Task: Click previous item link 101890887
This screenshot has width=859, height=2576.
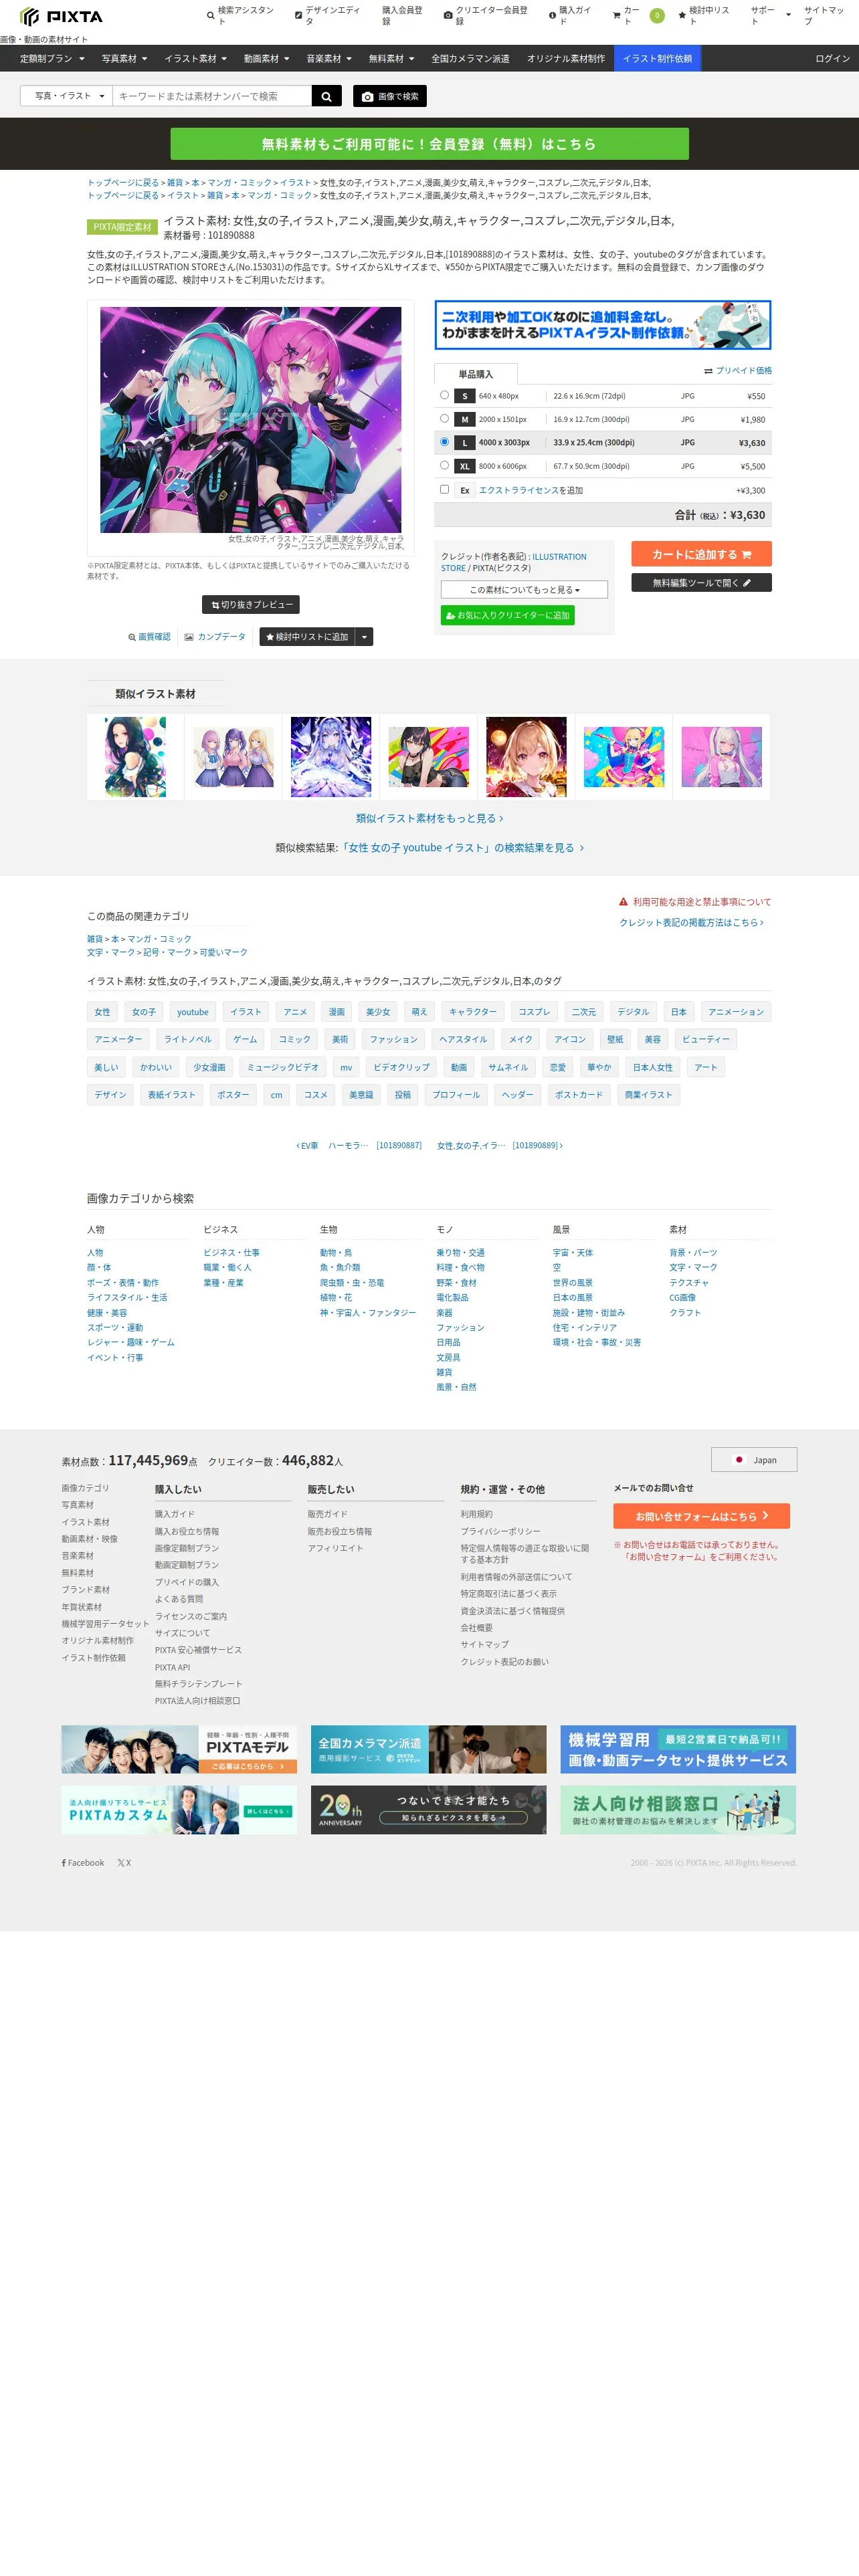Action: tap(359, 1146)
